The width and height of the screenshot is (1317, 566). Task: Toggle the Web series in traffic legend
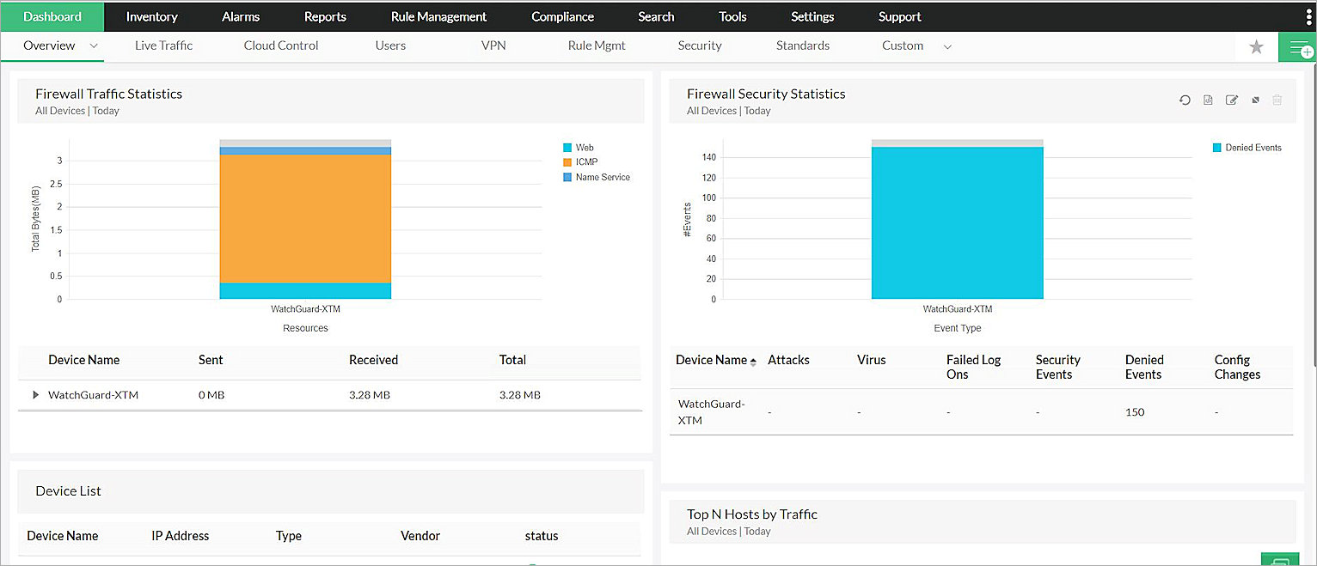point(584,148)
